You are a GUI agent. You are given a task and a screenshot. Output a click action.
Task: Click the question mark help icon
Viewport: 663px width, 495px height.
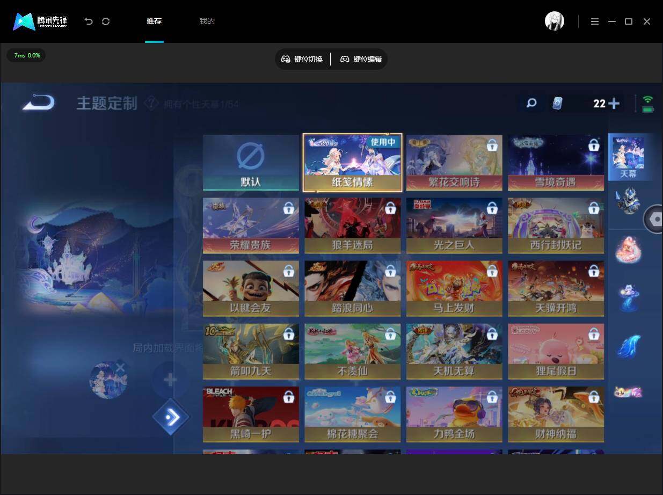151,103
